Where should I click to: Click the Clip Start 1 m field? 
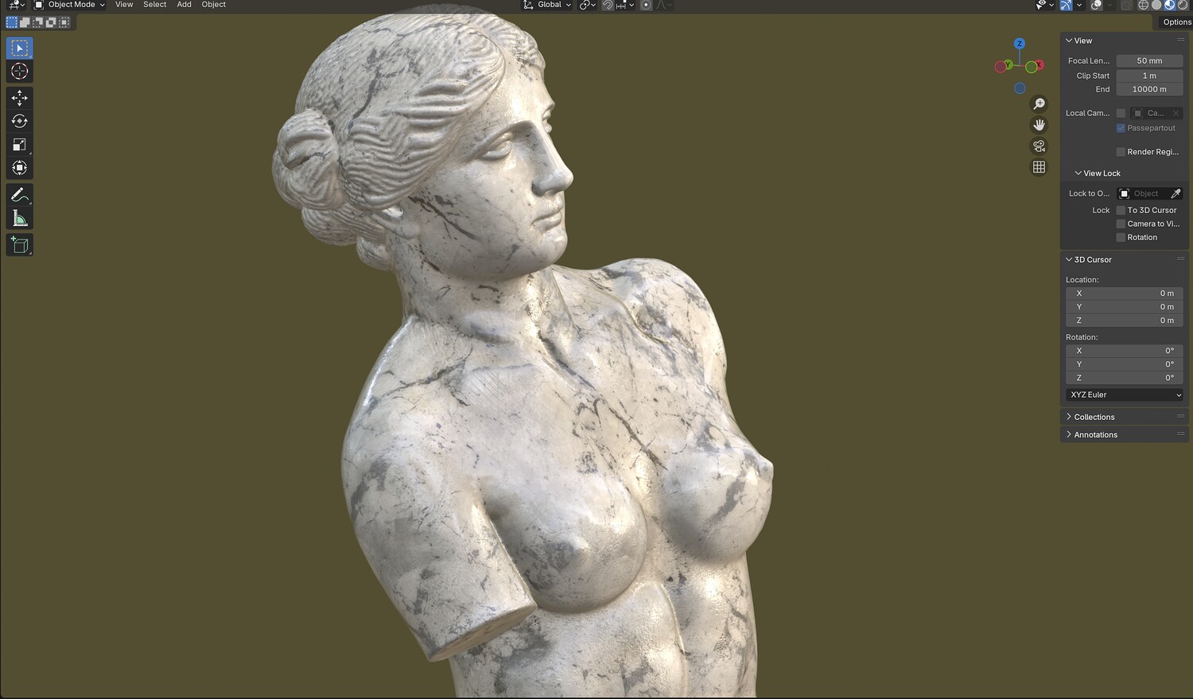(x=1149, y=76)
